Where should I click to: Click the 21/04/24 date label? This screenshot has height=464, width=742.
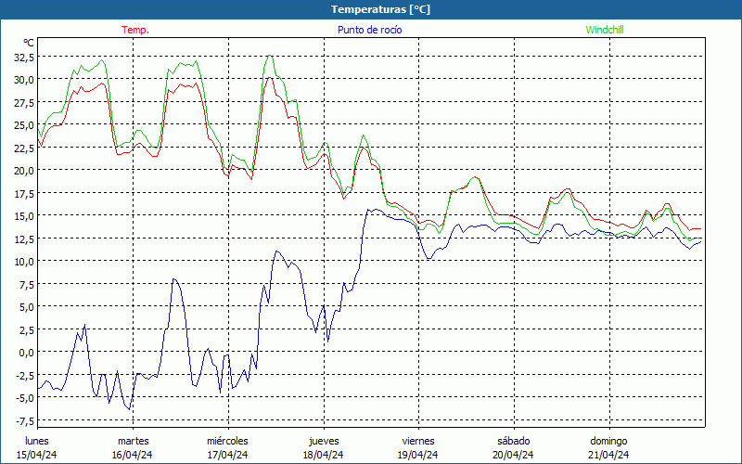(x=608, y=455)
